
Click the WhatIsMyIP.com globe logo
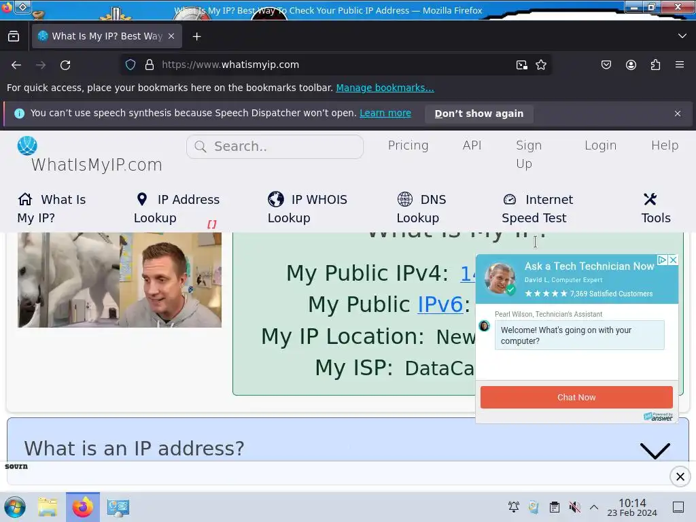click(27, 145)
